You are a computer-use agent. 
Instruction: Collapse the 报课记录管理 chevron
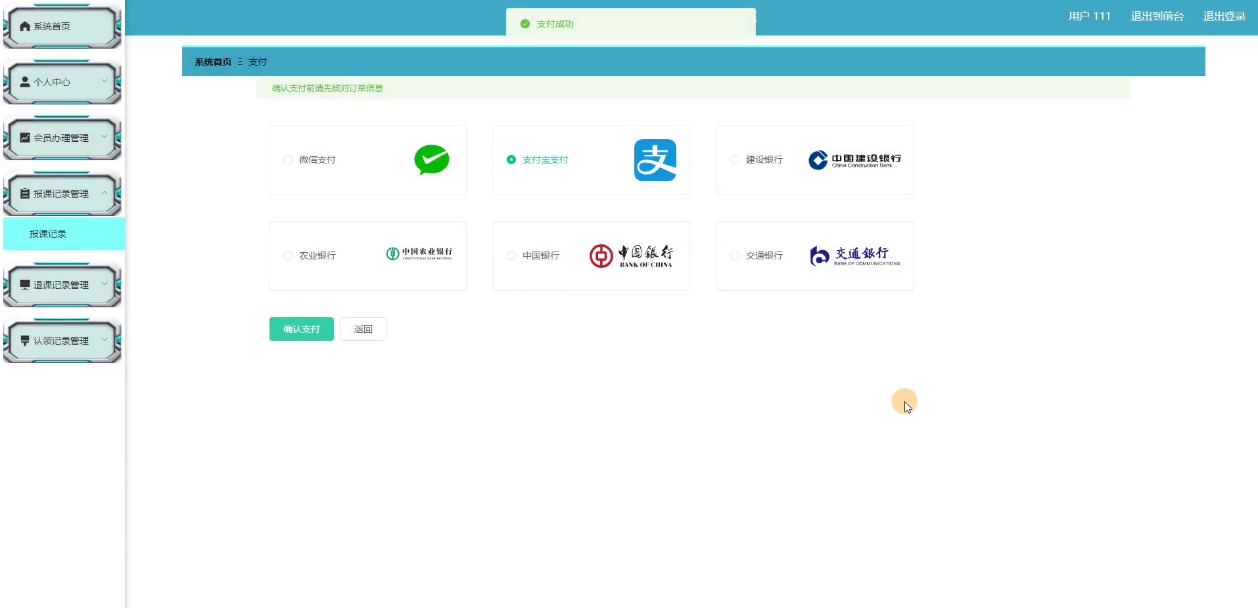point(104,193)
